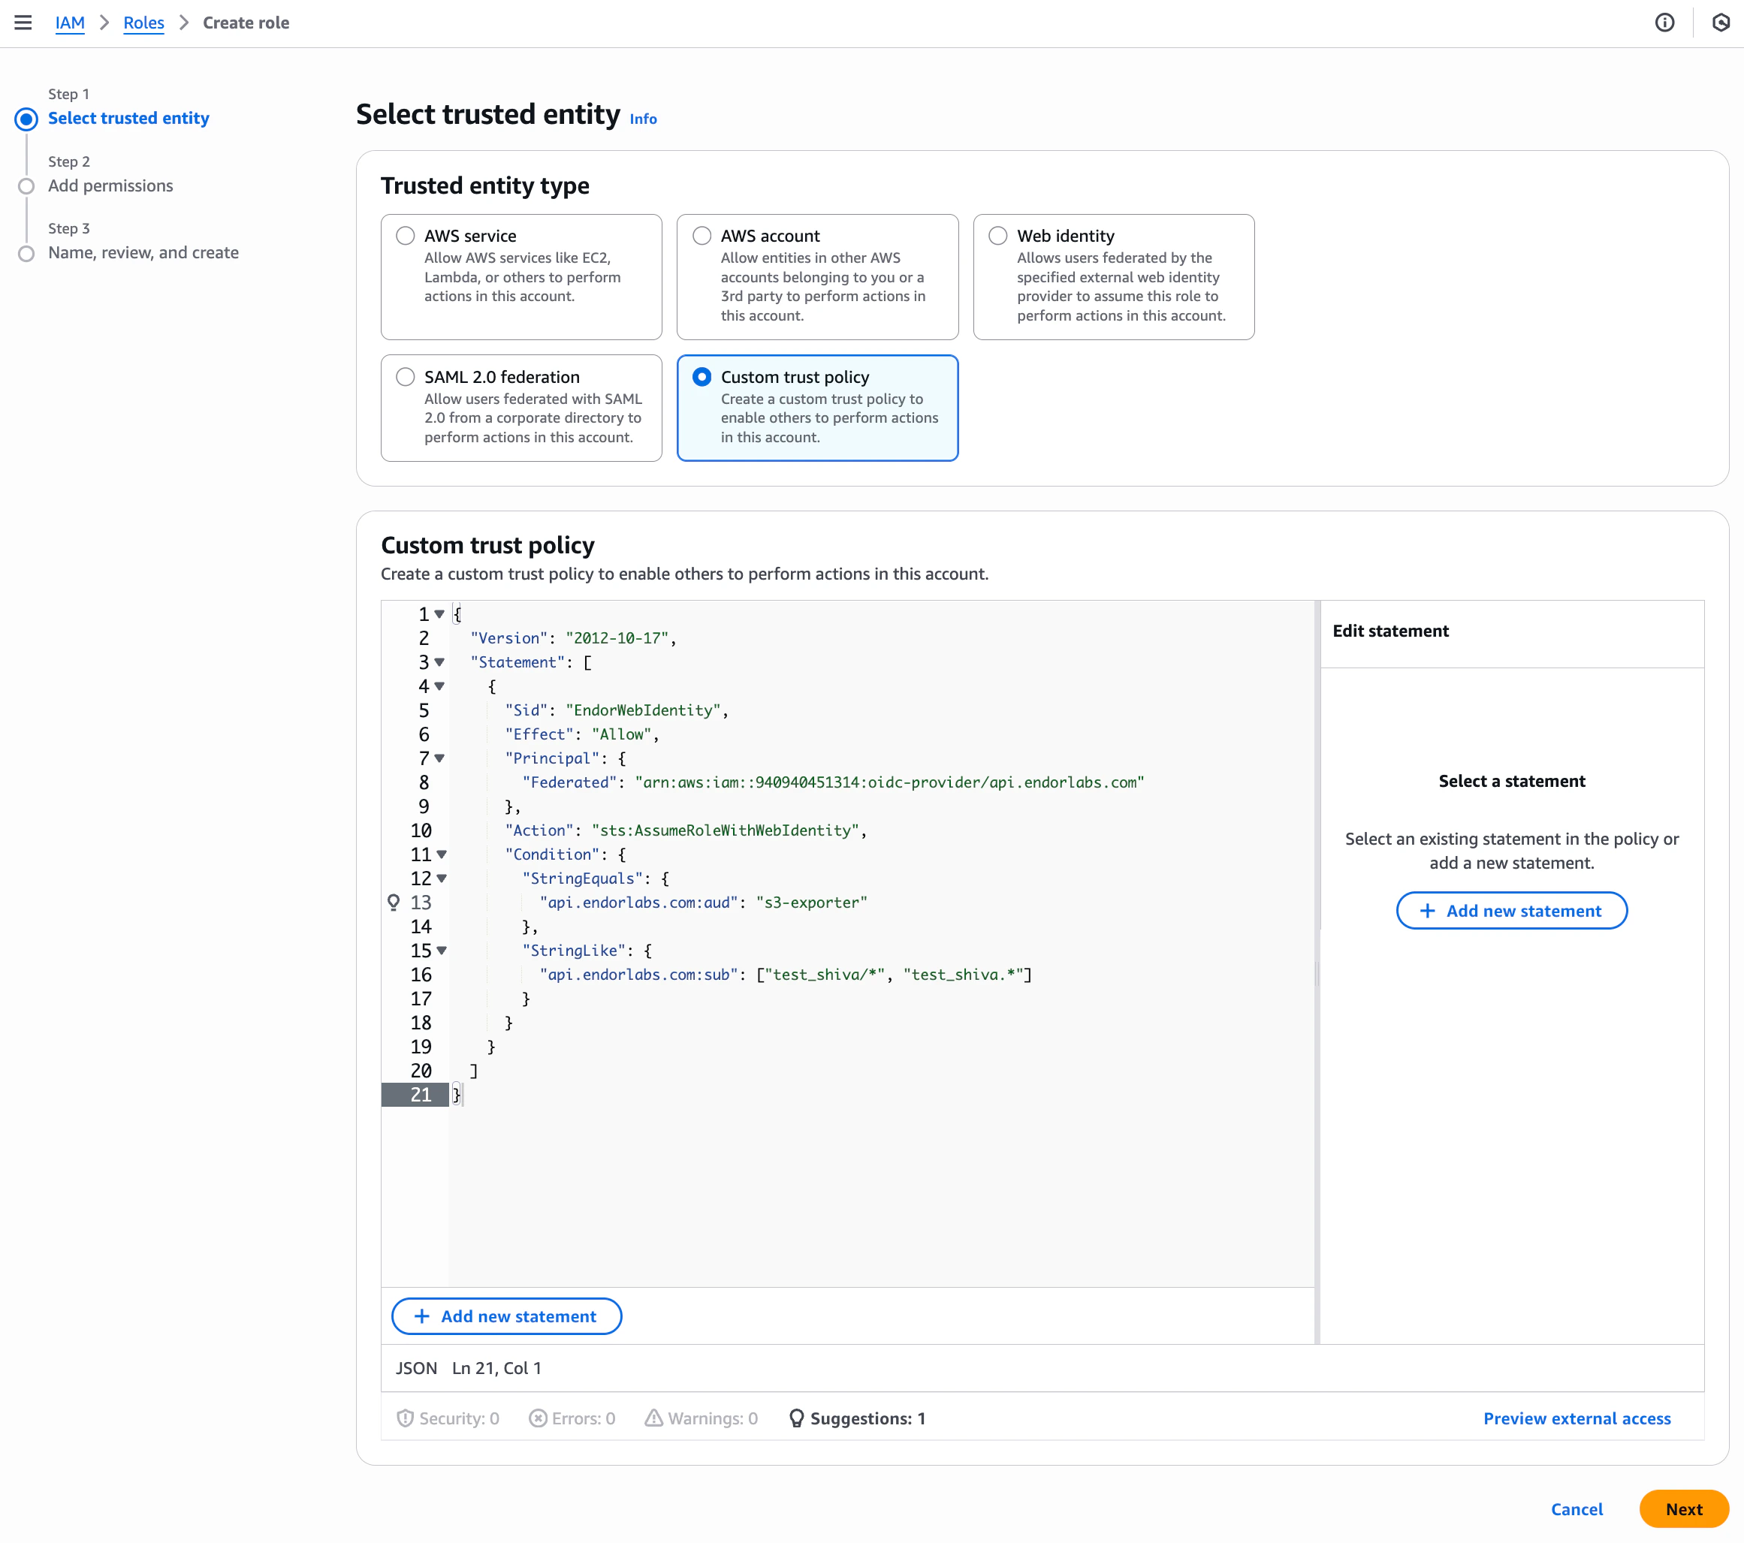The image size is (1744, 1543).
Task: Show the Warnings: 0 findings
Action: point(701,1418)
